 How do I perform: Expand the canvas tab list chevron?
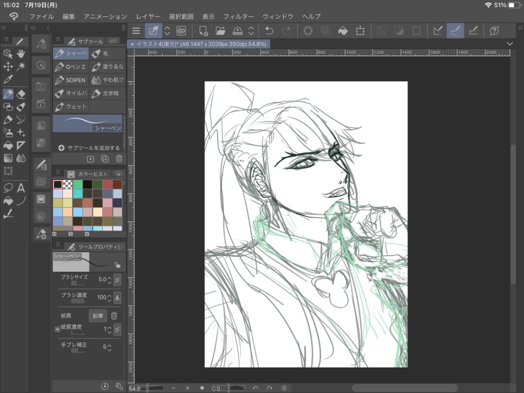510,44
